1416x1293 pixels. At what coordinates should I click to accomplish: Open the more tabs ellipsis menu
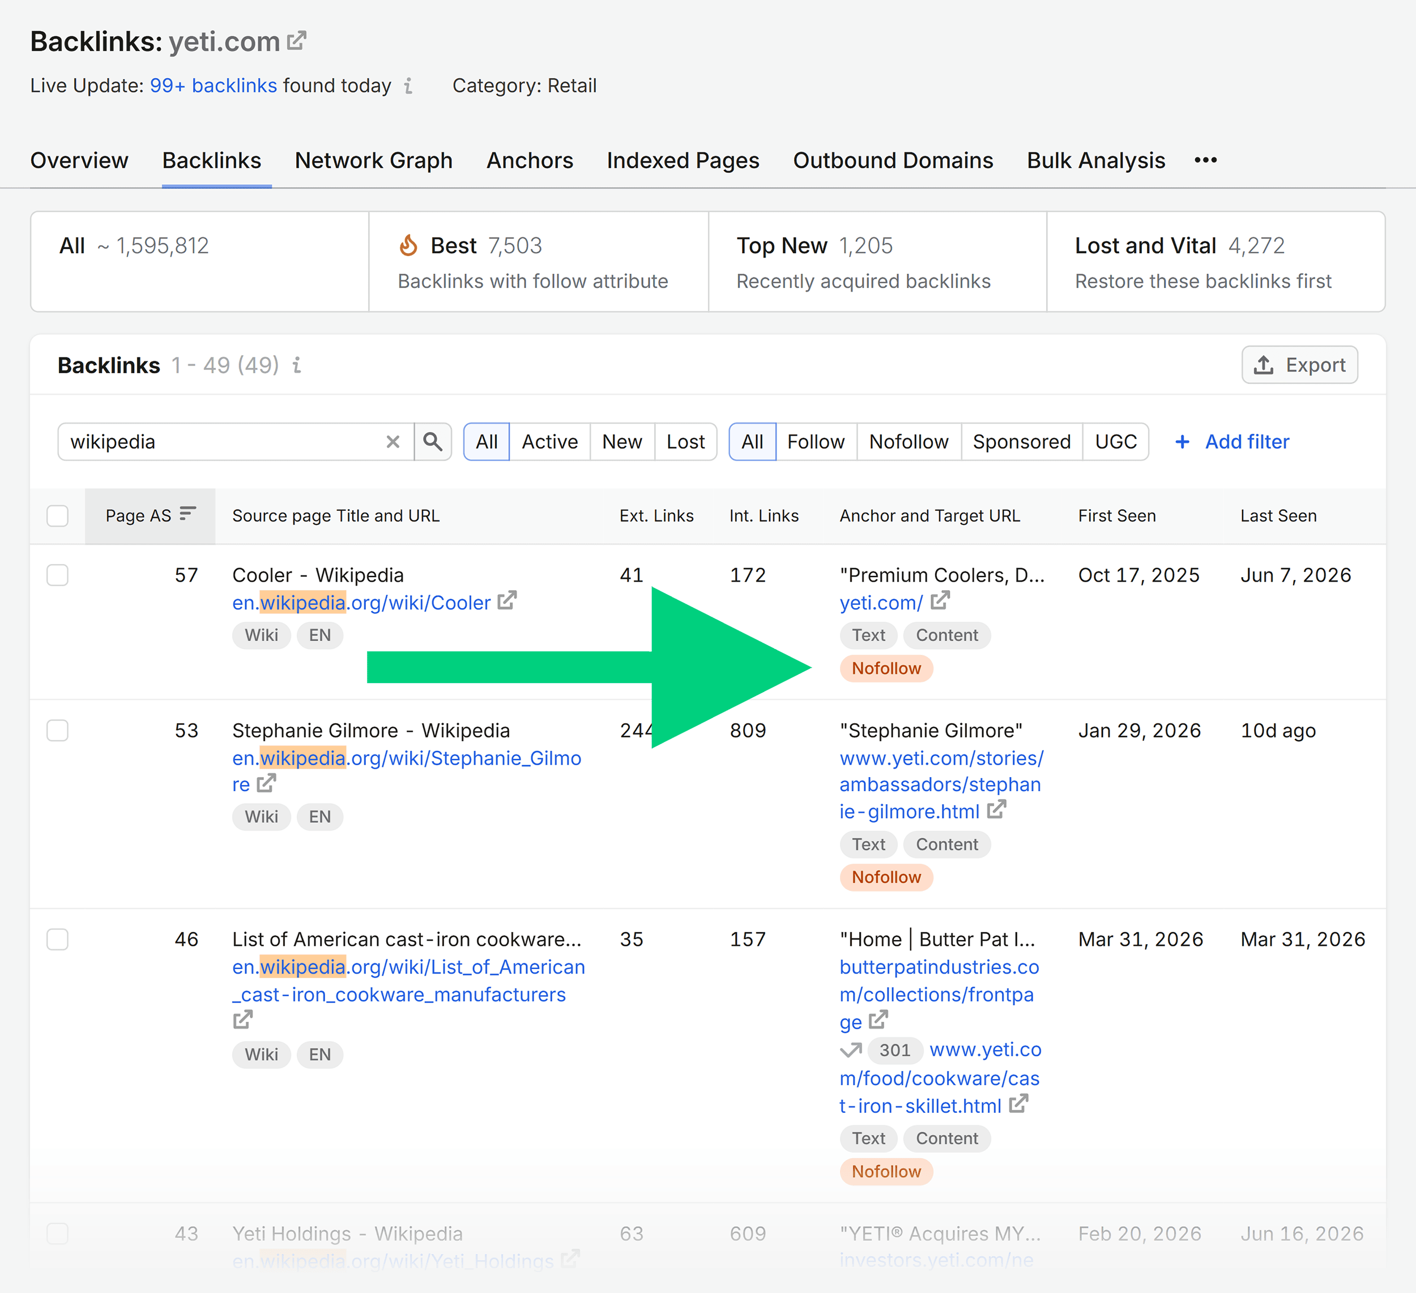(1205, 160)
